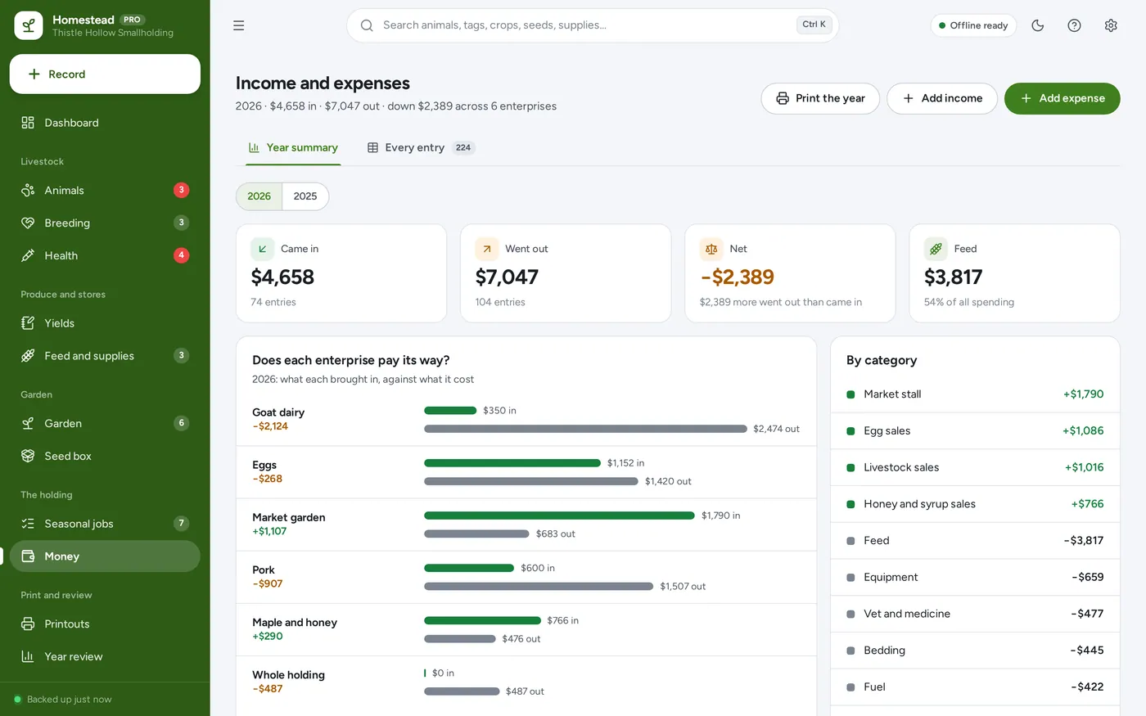Viewport: 1146px width, 716px height.
Task: Click the Backed up just now status
Action: [63, 700]
